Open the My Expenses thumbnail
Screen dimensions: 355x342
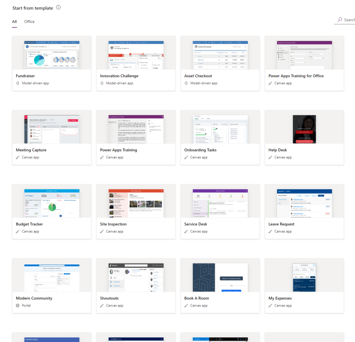[x=304, y=277]
